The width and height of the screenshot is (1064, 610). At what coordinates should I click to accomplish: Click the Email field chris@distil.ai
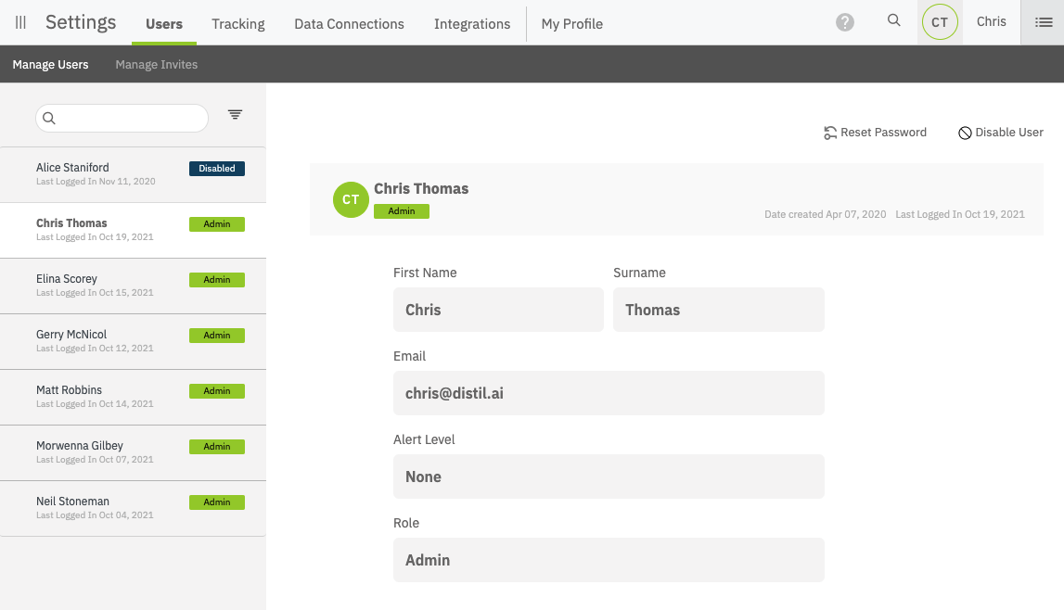(x=609, y=393)
